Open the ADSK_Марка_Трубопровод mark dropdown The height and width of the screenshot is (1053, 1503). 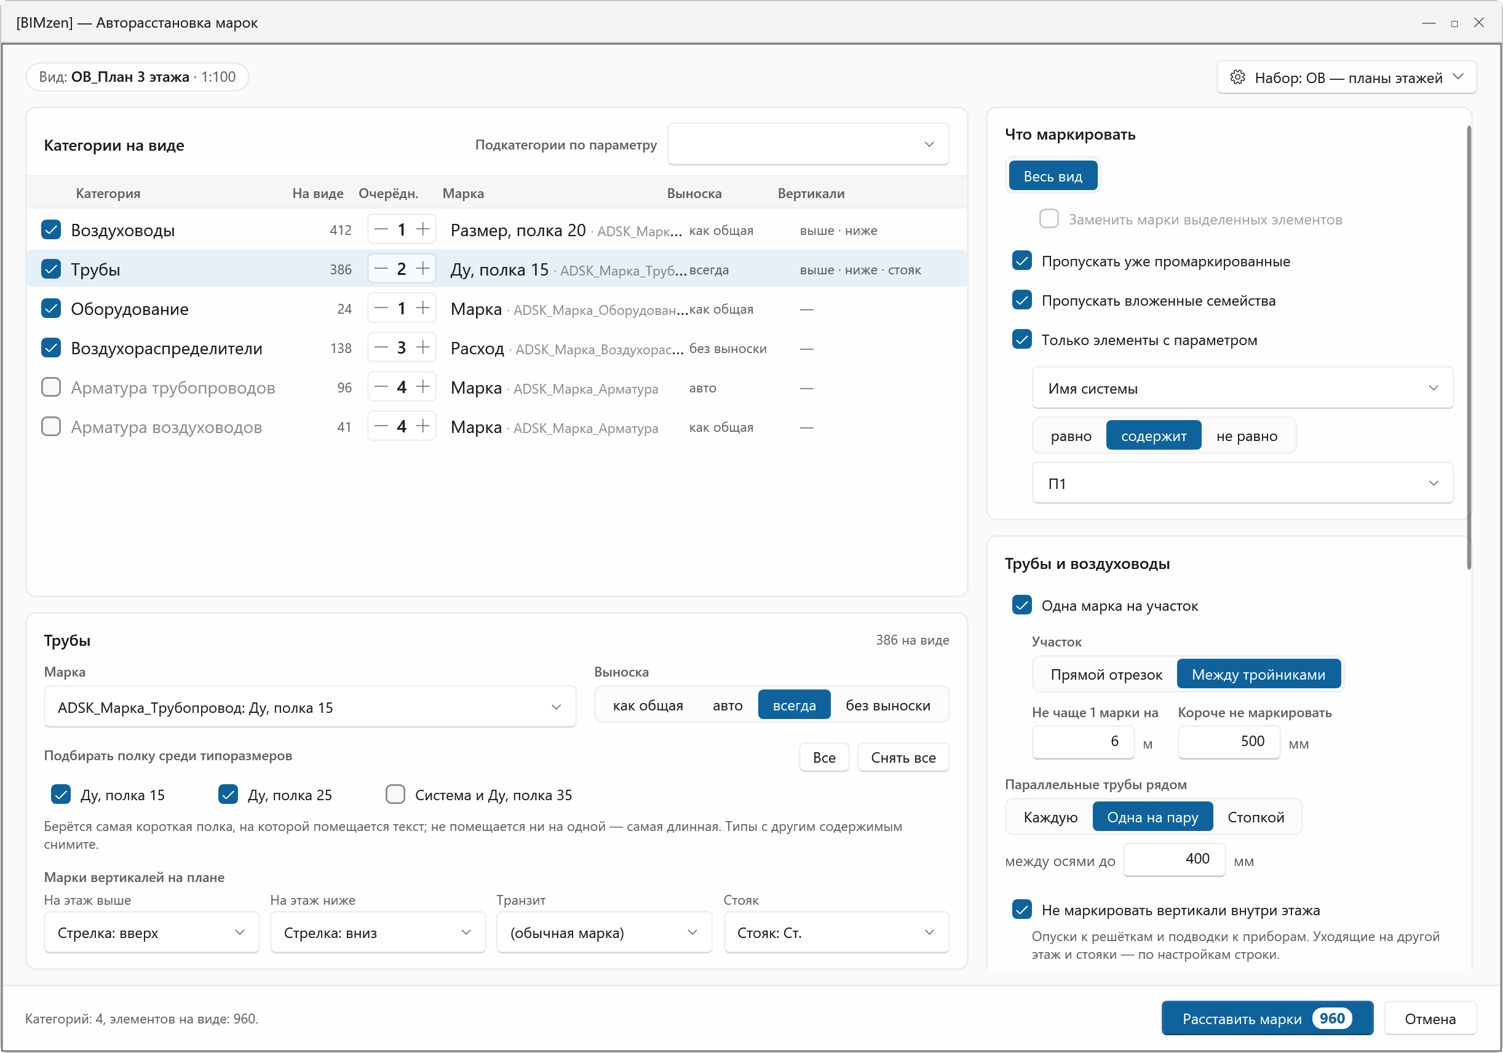point(309,707)
